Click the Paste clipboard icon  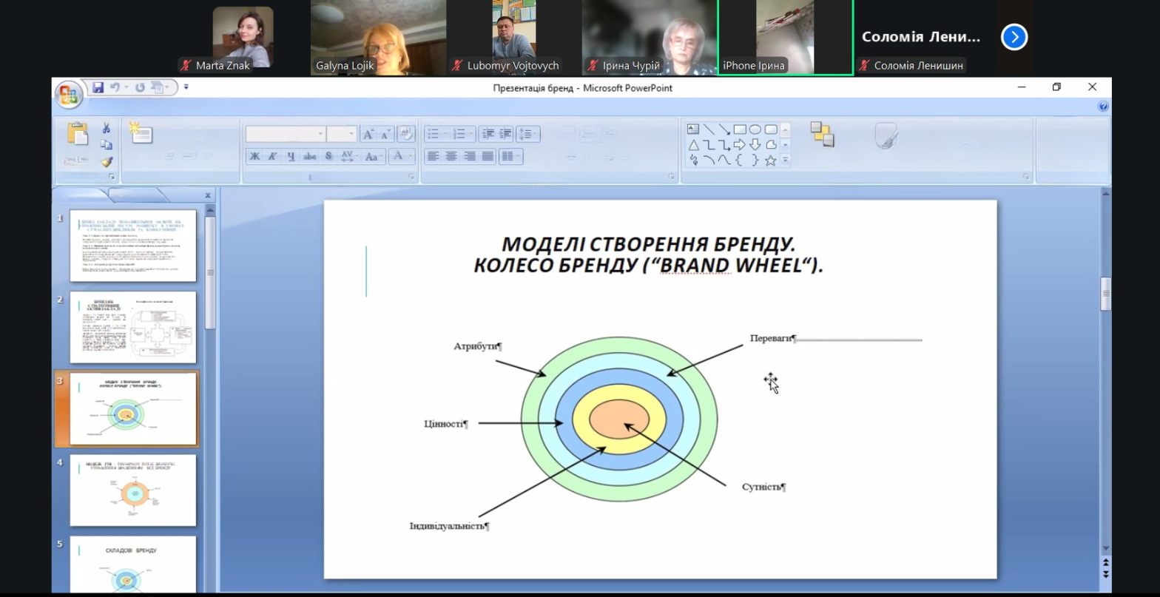pos(77,134)
